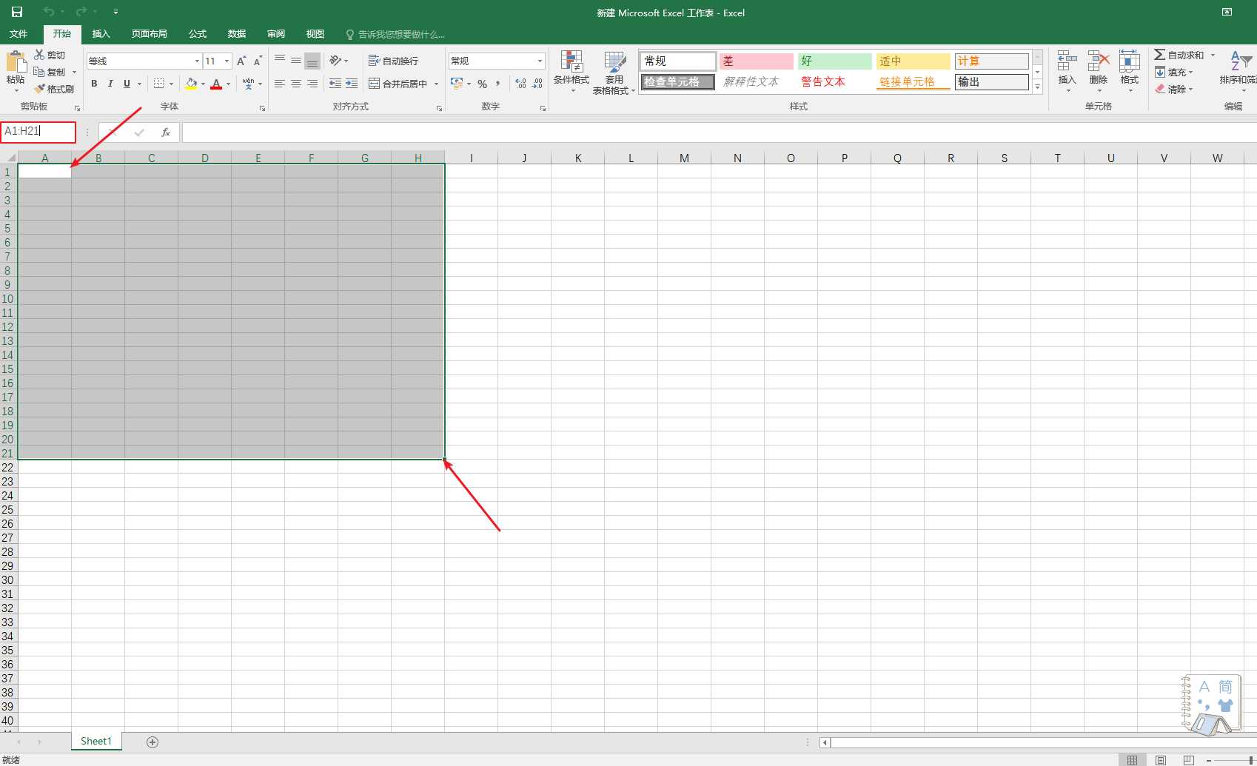The width and height of the screenshot is (1257, 766).
Task: Click the text orientation icon
Action: click(336, 61)
